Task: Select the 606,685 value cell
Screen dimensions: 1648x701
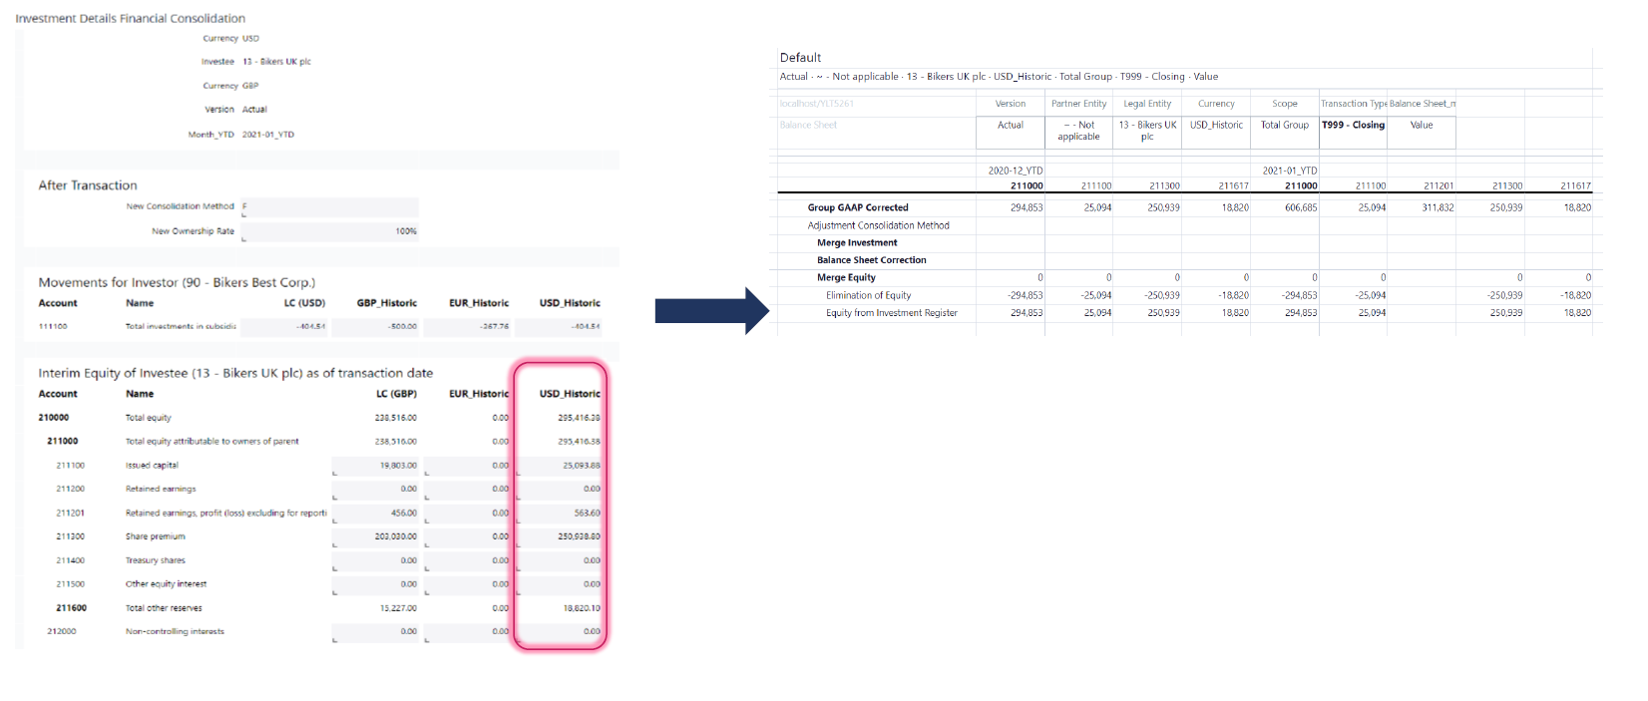Action: 1300,208
